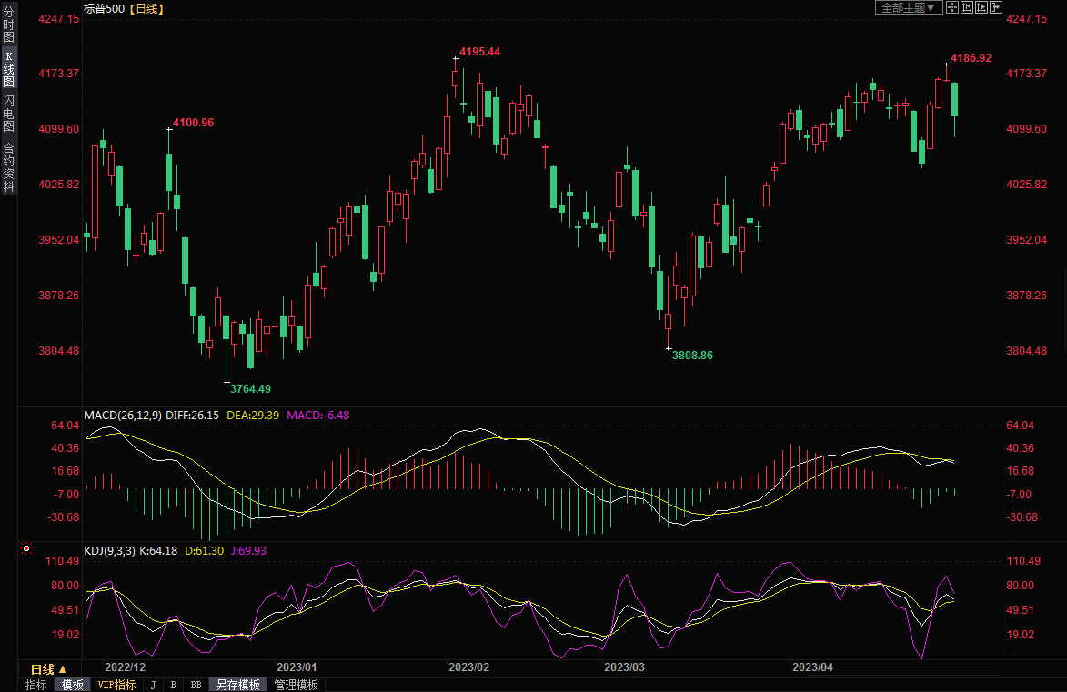This screenshot has height=692, width=1067.
Task: Switch to the 分时图 side tab
Action: 8,25
